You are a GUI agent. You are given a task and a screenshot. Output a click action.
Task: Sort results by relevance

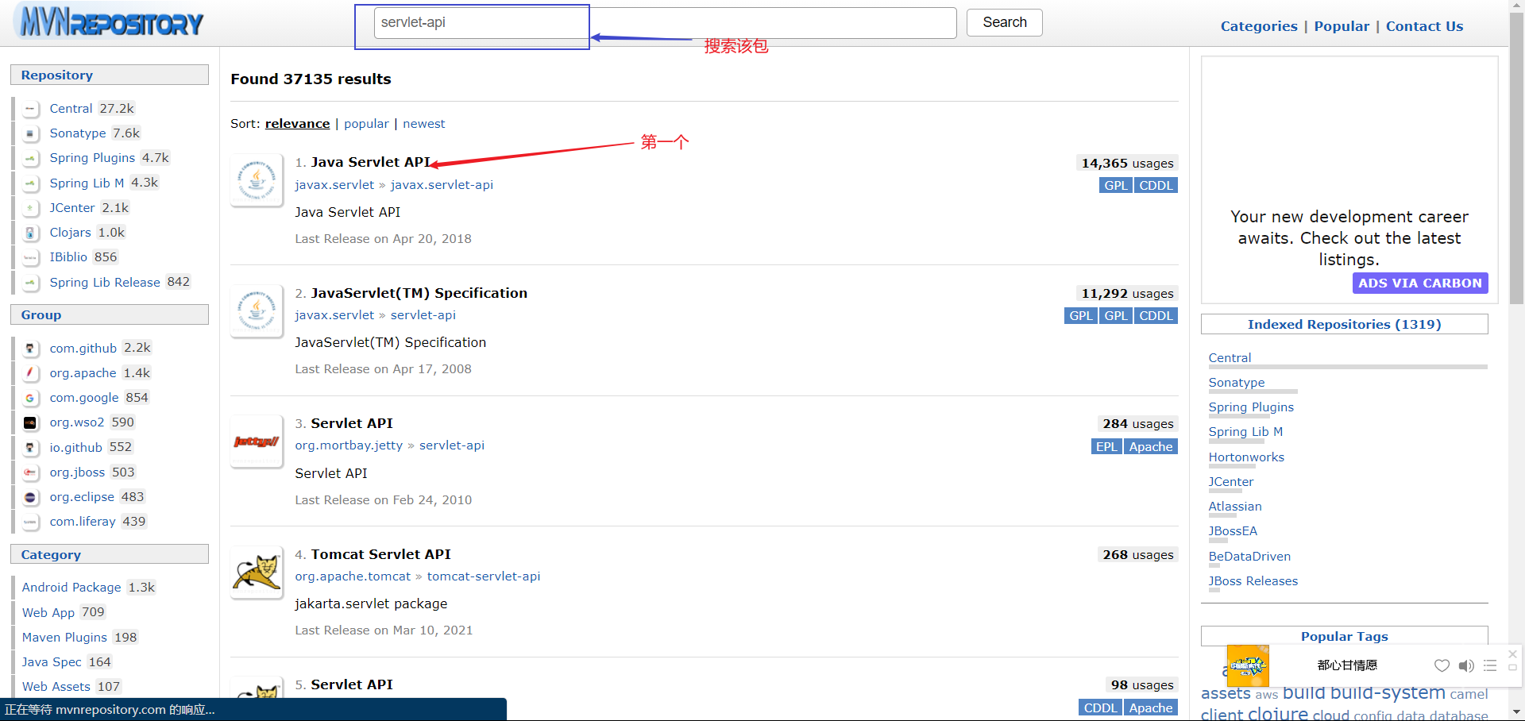pyautogui.click(x=297, y=124)
